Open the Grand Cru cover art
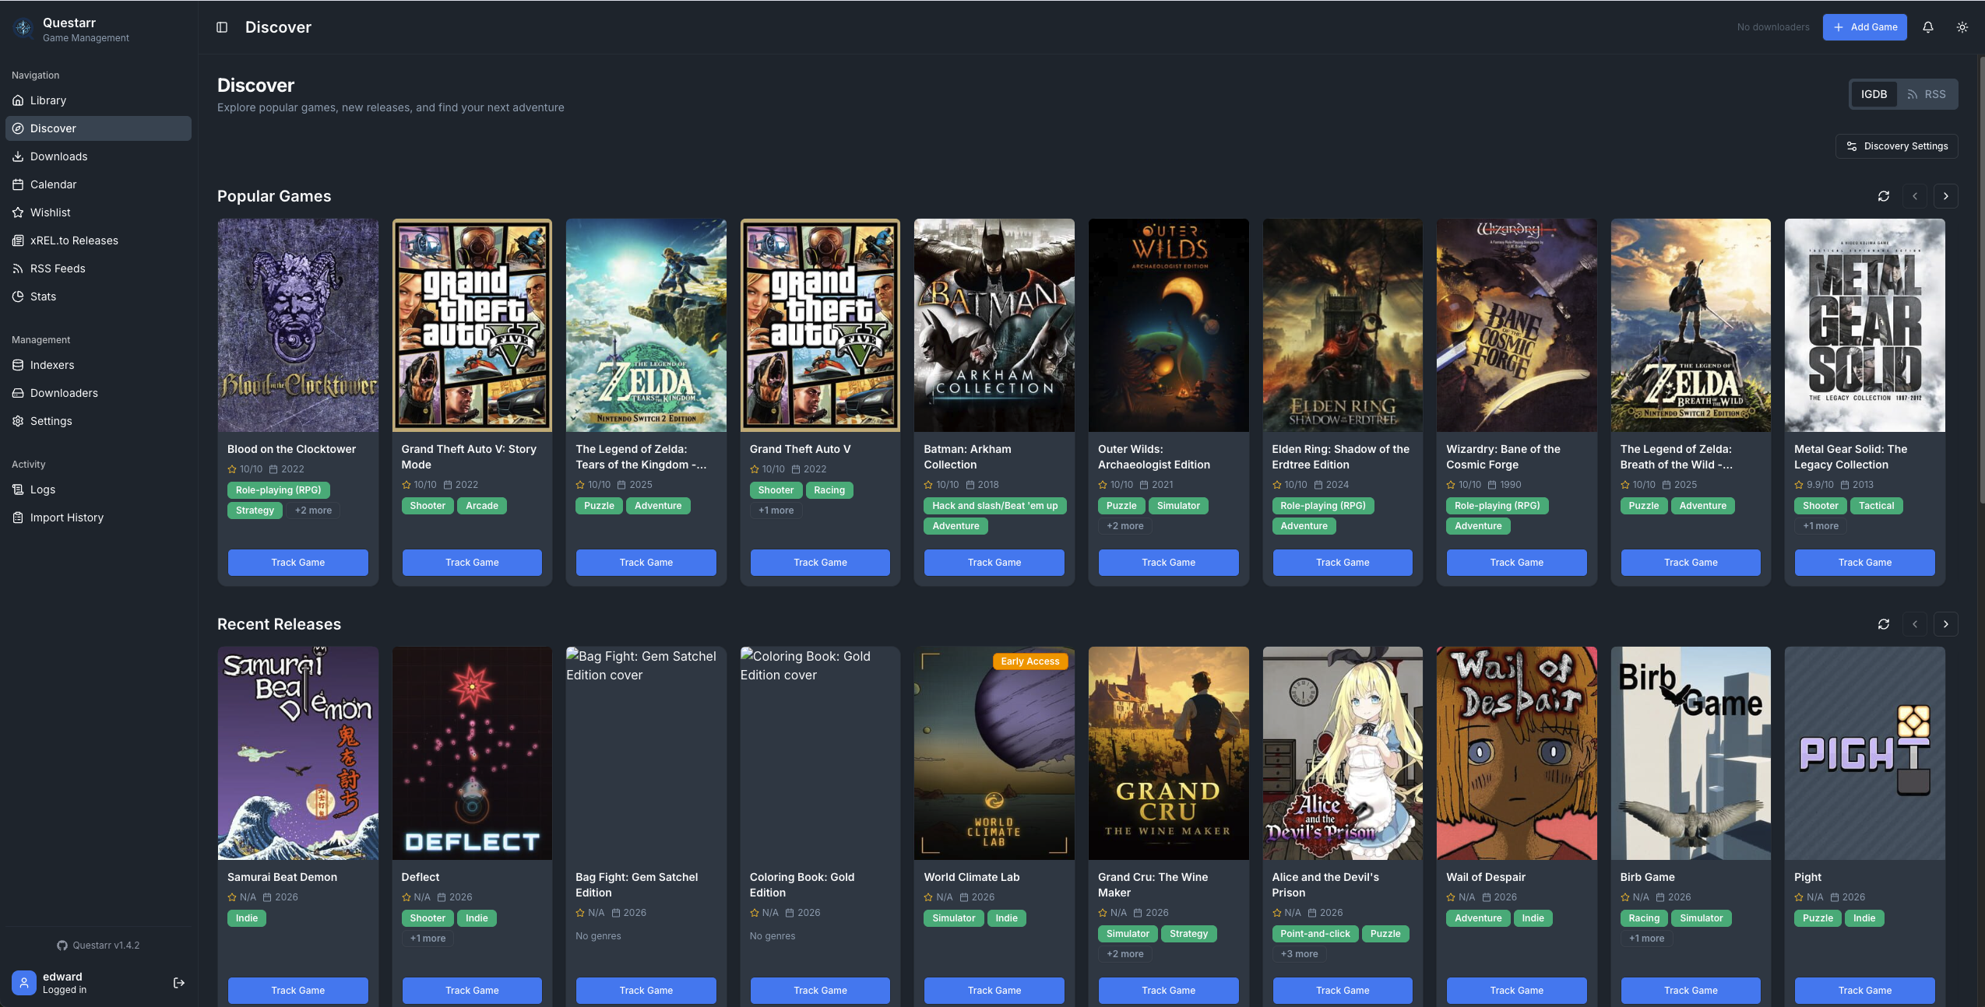 point(1169,753)
